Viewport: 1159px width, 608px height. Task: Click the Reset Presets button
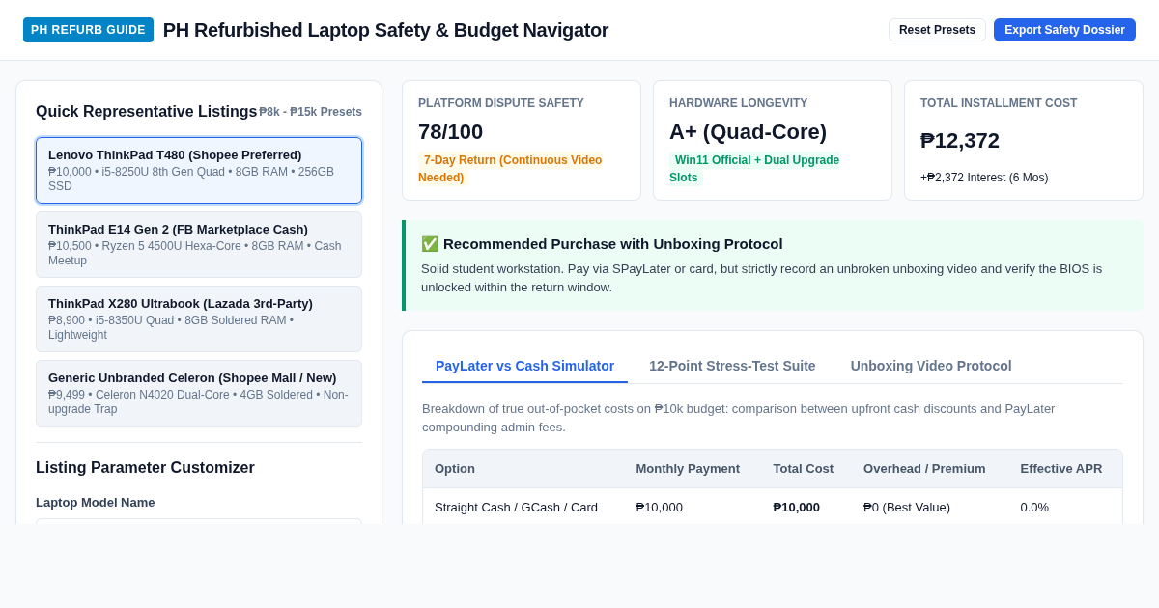[937, 30]
